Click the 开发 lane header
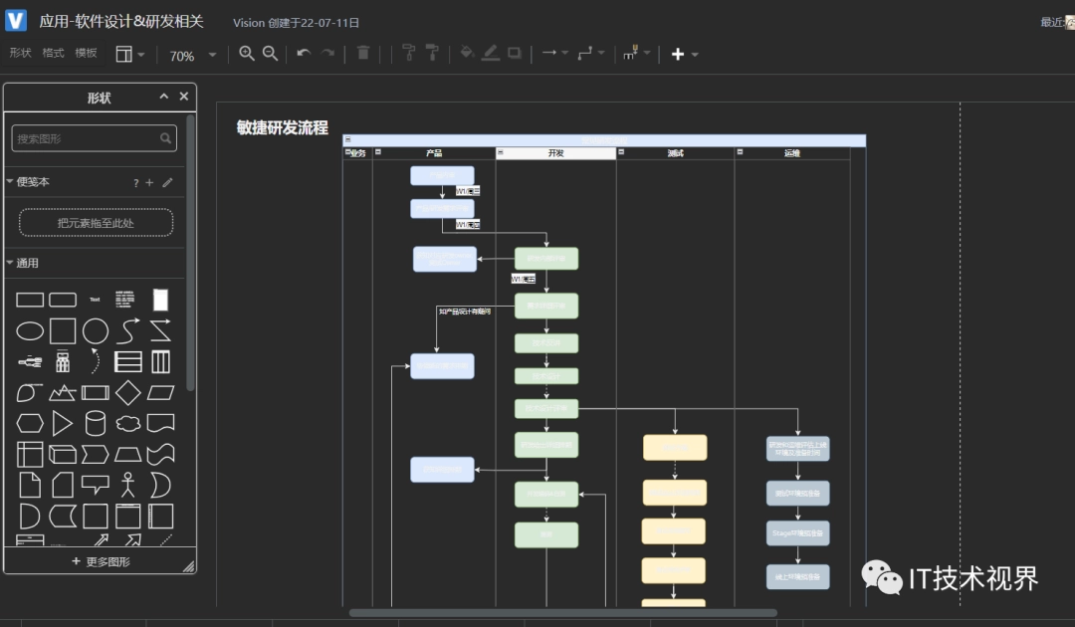The image size is (1075, 627). pyautogui.click(x=556, y=153)
